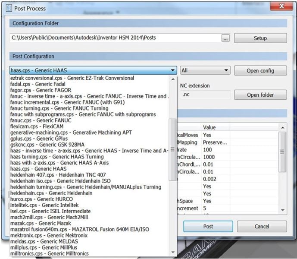Screen dimensions: 297x259
Task: Click the Open config button
Action: tap(260, 71)
